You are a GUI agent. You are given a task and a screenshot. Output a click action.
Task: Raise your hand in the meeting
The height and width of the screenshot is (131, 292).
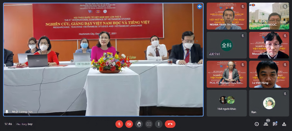(139, 124)
